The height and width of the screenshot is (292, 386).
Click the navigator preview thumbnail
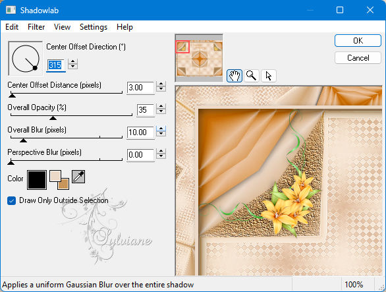[x=199, y=58]
